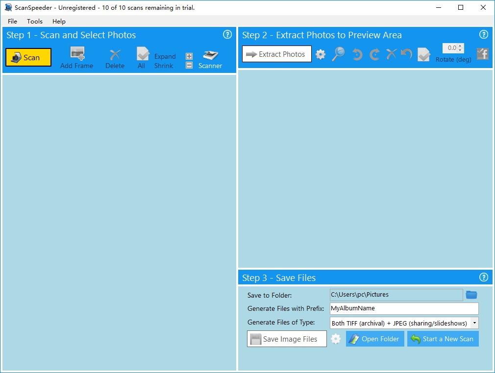This screenshot has height=373, width=495.
Task: Open extraction settings gear in Step 2
Action: (321, 54)
